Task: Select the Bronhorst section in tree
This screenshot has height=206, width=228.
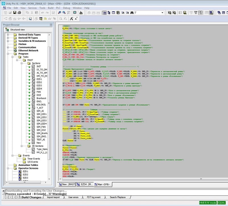Action: [x=41, y=98]
